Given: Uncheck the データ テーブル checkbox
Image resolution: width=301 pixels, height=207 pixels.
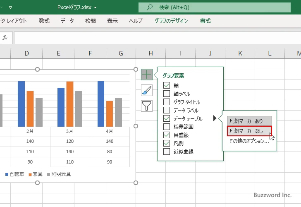Looking at the screenshot, I should point(167,118).
